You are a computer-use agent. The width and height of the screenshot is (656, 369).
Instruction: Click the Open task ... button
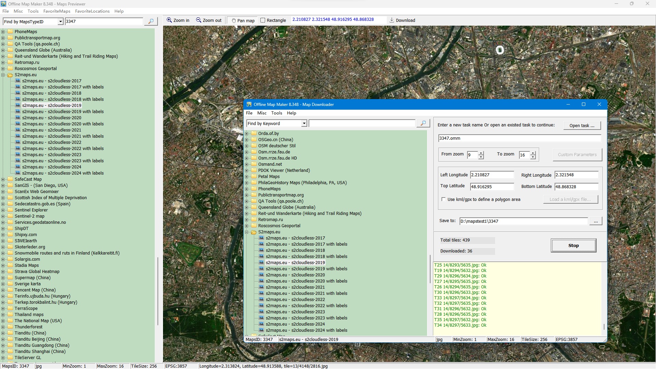point(582,125)
